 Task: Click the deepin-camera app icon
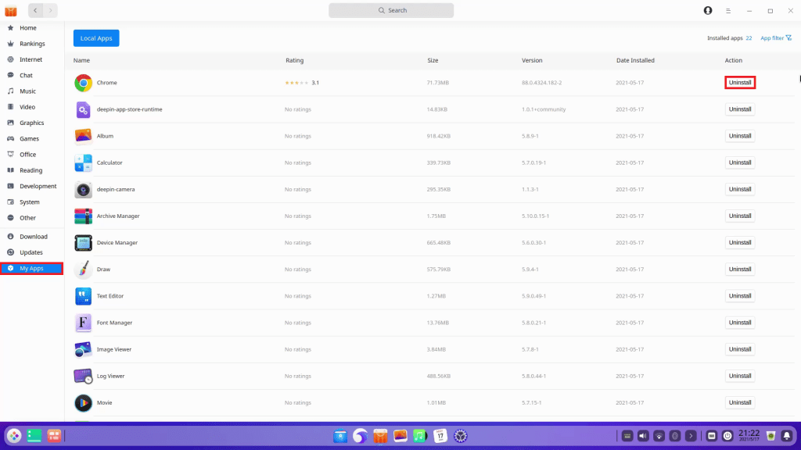pos(84,190)
